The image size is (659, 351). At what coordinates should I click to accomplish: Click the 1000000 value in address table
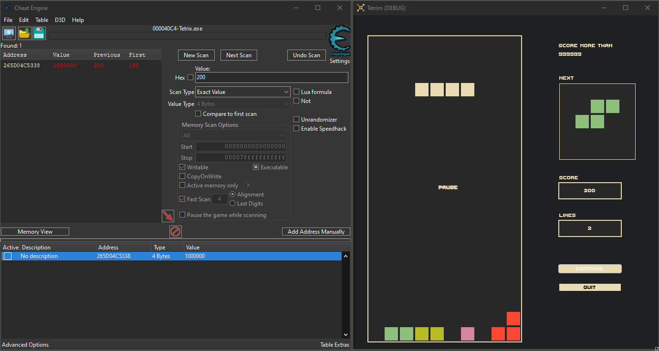click(x=195, y=256)
